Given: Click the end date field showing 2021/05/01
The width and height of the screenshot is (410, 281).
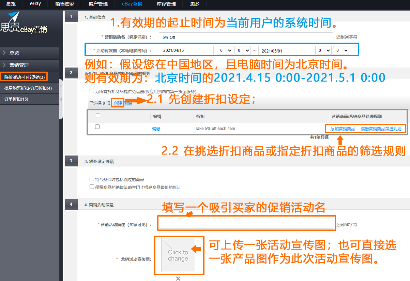Looking at the screenshot, I should click(285, 50).
